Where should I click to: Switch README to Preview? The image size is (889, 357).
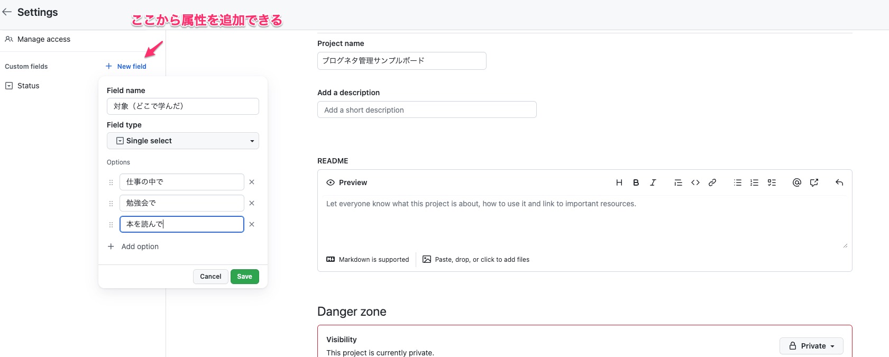click(x=347, y=182)
